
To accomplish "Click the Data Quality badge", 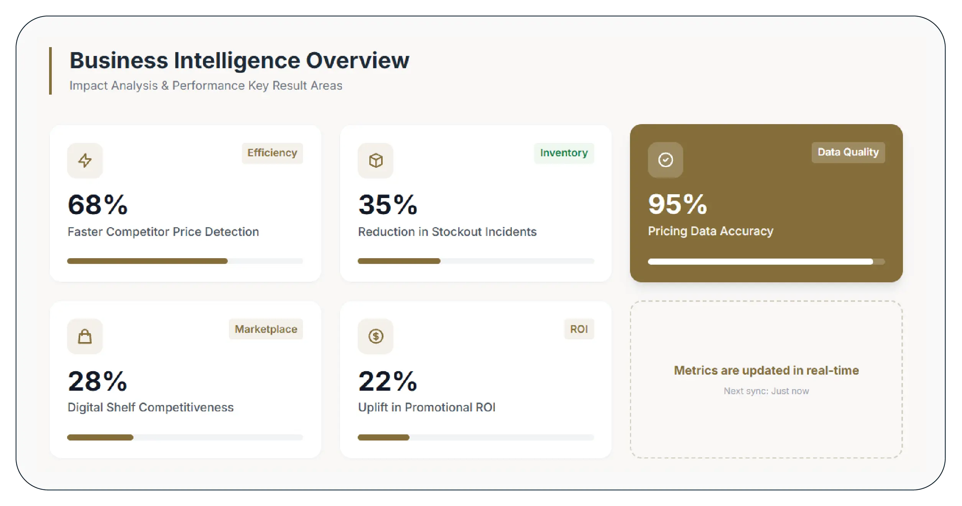I will [848, 152].
